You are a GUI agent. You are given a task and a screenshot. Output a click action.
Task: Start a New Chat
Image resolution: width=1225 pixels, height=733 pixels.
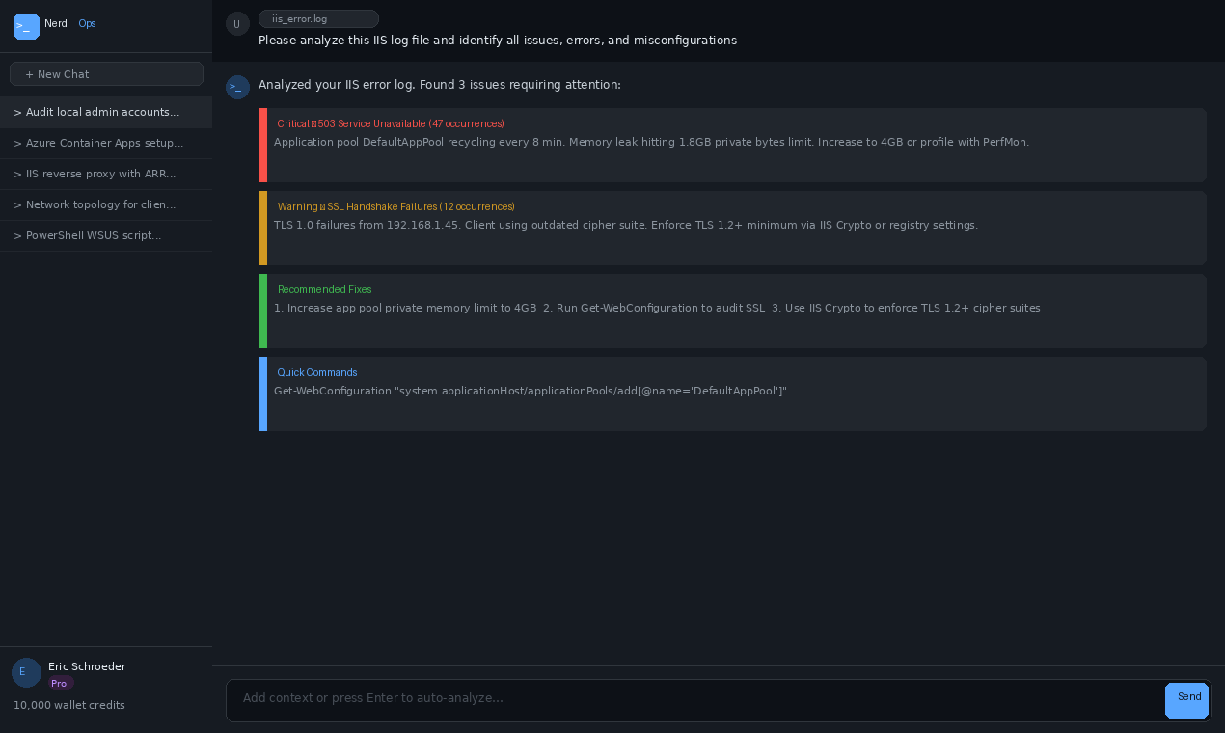coord(106,73)
